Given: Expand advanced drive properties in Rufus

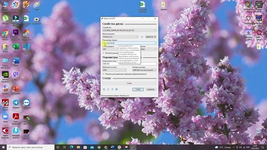Looking at the screenshot, I should pyautogui.click(x=111, y=53).
